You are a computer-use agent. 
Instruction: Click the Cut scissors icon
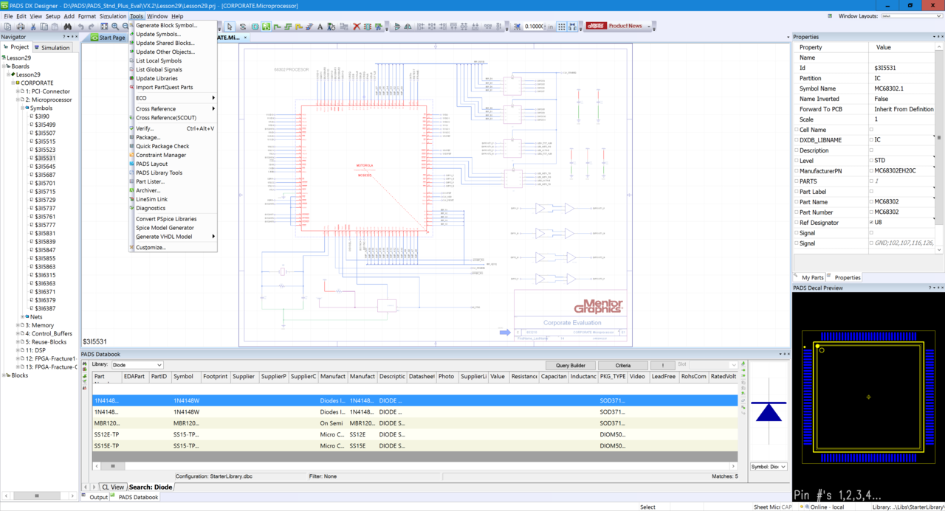point(33,27)
